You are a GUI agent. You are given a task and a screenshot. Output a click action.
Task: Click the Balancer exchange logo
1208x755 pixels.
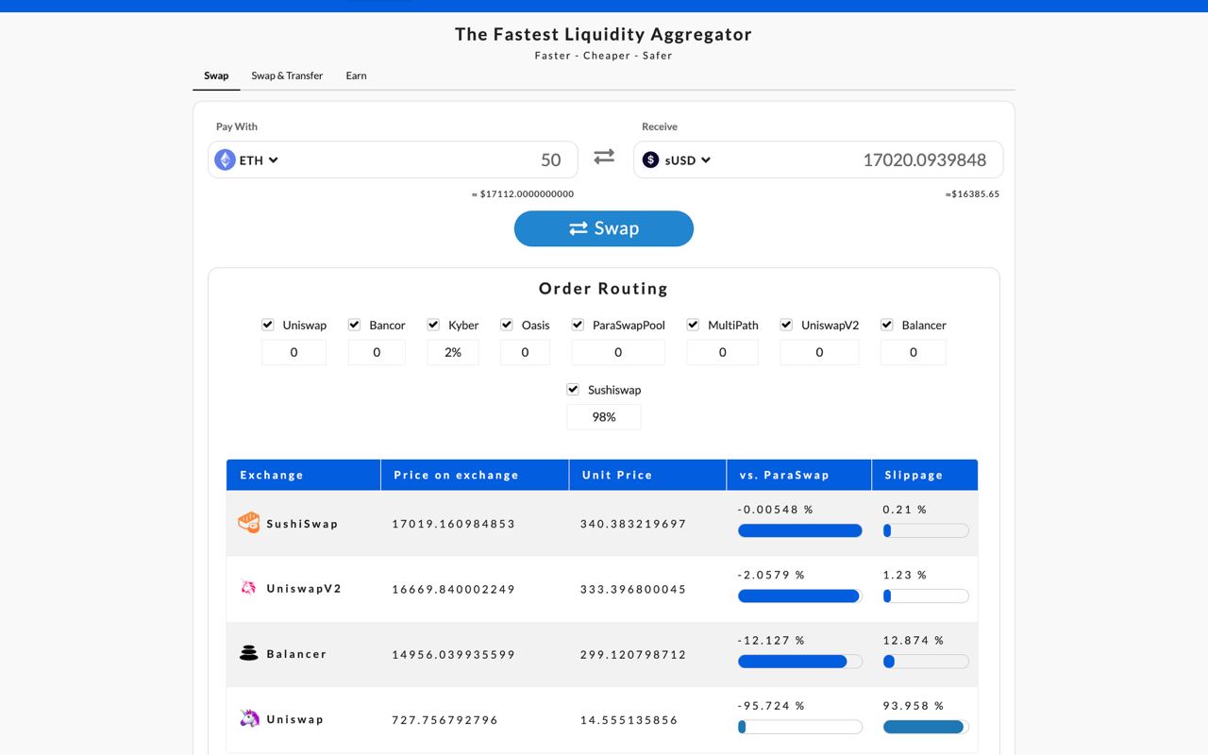tap(248, 653)
